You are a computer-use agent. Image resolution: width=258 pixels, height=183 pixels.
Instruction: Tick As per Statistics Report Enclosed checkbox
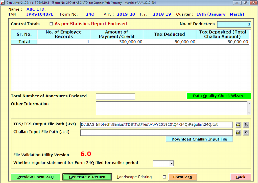(51, 24)
